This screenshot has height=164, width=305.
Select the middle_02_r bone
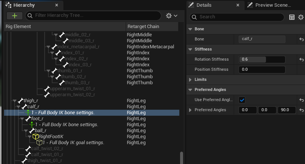click(78, 35)
